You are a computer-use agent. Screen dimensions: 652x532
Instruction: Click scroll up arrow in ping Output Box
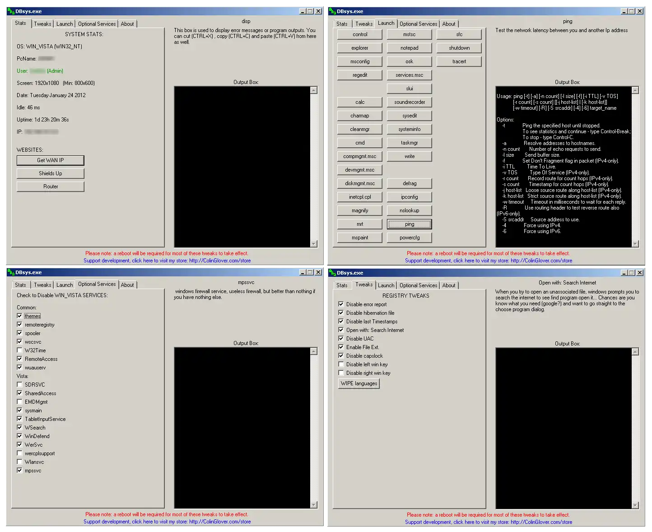635,90
